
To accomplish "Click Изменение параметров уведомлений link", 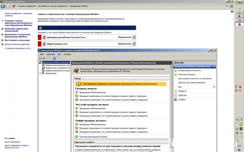I will [16, 30].
